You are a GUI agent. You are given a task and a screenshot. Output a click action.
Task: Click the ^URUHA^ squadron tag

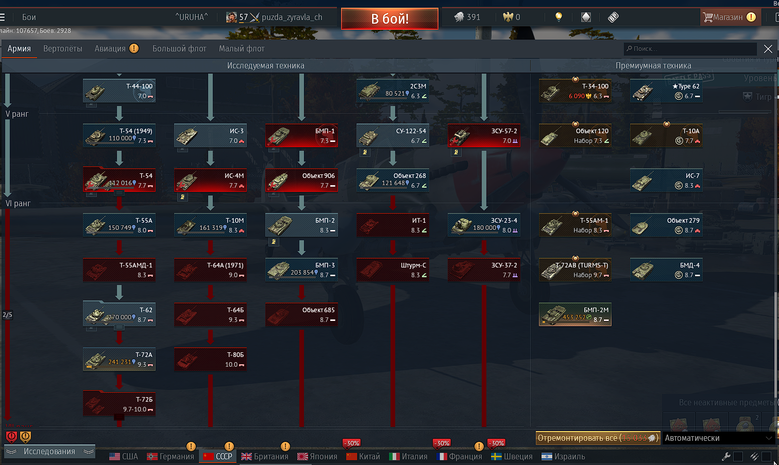[192, 17]
